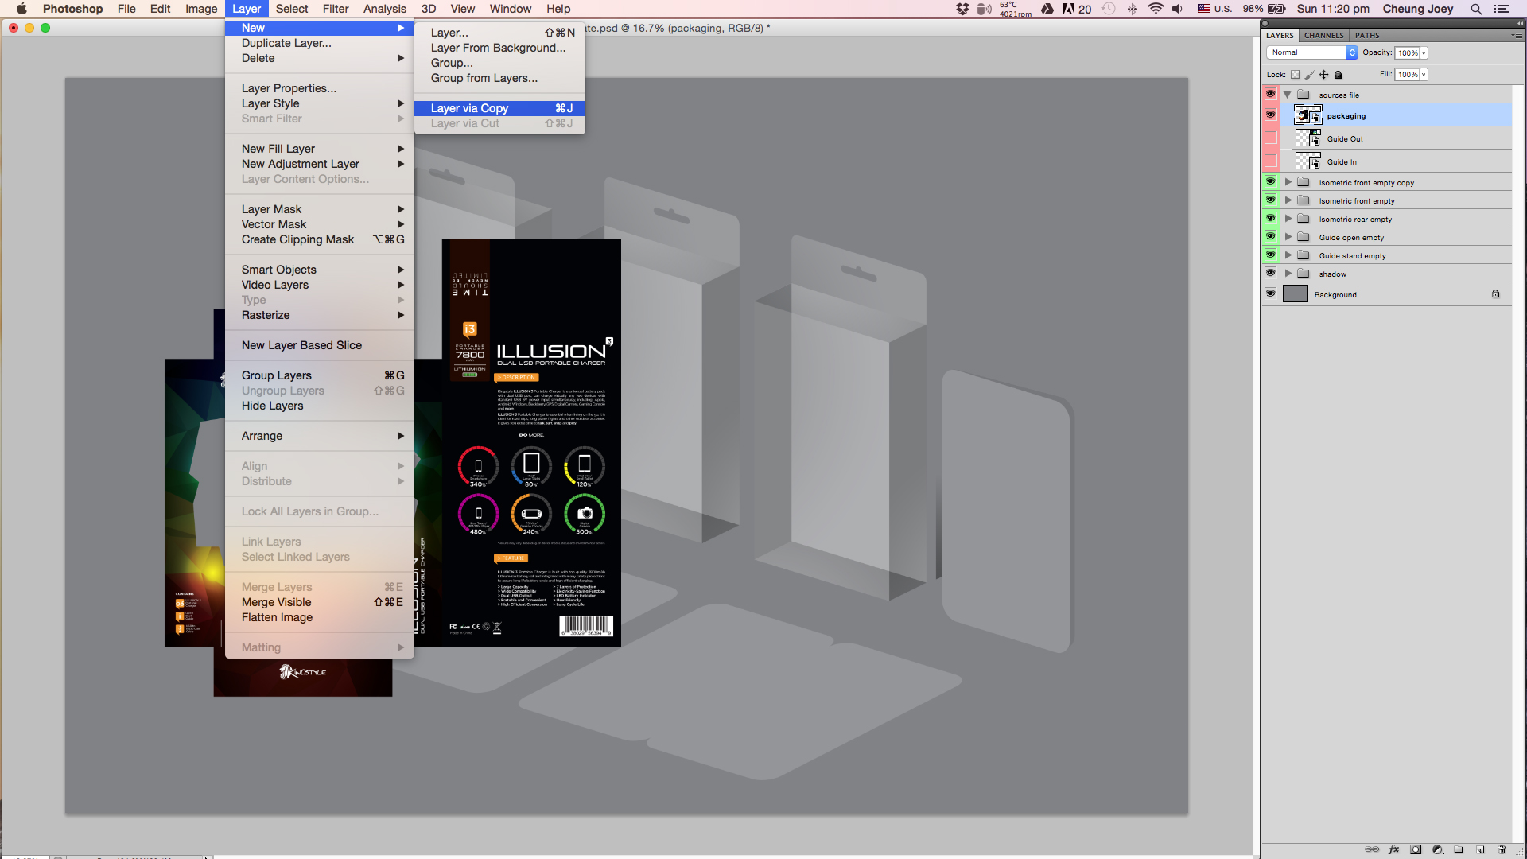Screen dimensions: 1527x859
Task: Select the Guide In layer name
Action: point(1342,162)
